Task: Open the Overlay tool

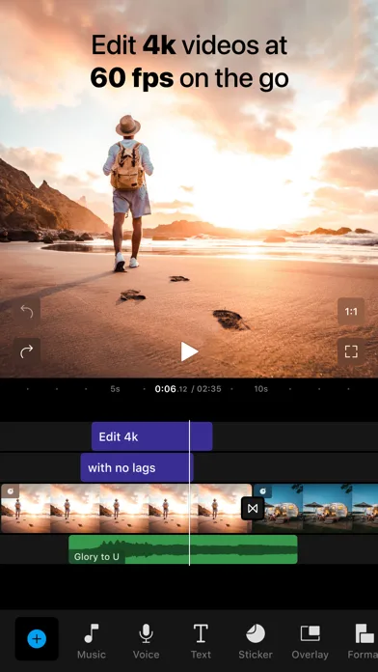Action: click(x=310, y=641)
